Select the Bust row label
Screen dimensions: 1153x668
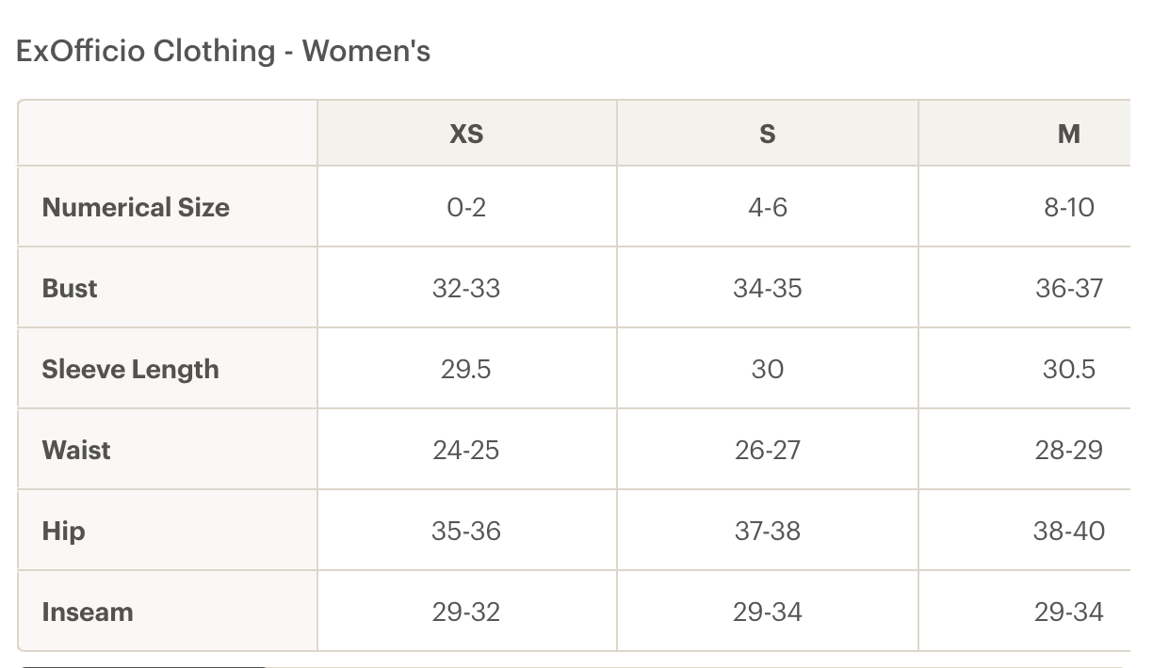[x=70, y=288]
